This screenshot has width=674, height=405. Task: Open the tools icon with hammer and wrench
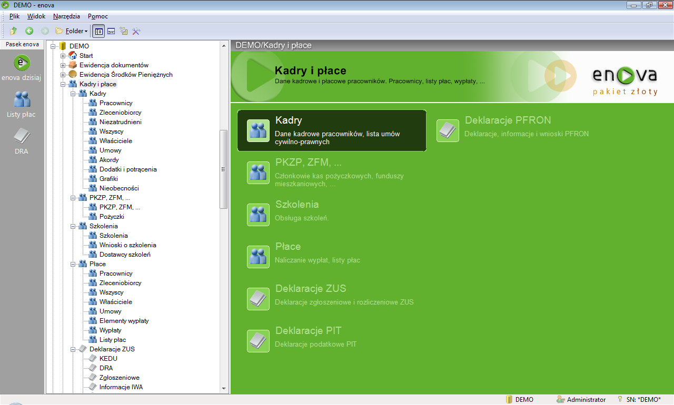(136, 31)
